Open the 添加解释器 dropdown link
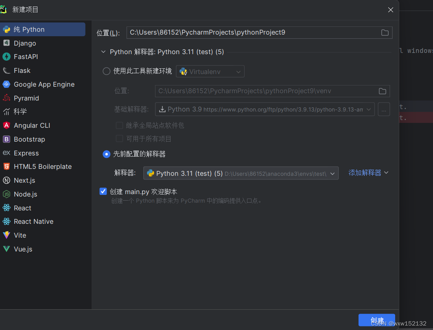This screenshot has height=330, width=433. (x=368, y=173)
